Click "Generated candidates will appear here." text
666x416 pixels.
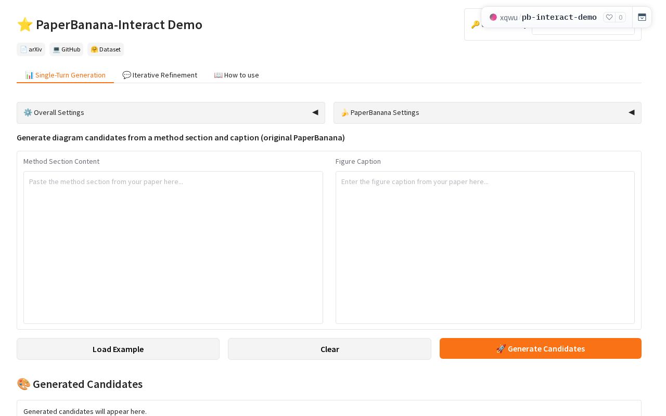click(x=85, y=411)
